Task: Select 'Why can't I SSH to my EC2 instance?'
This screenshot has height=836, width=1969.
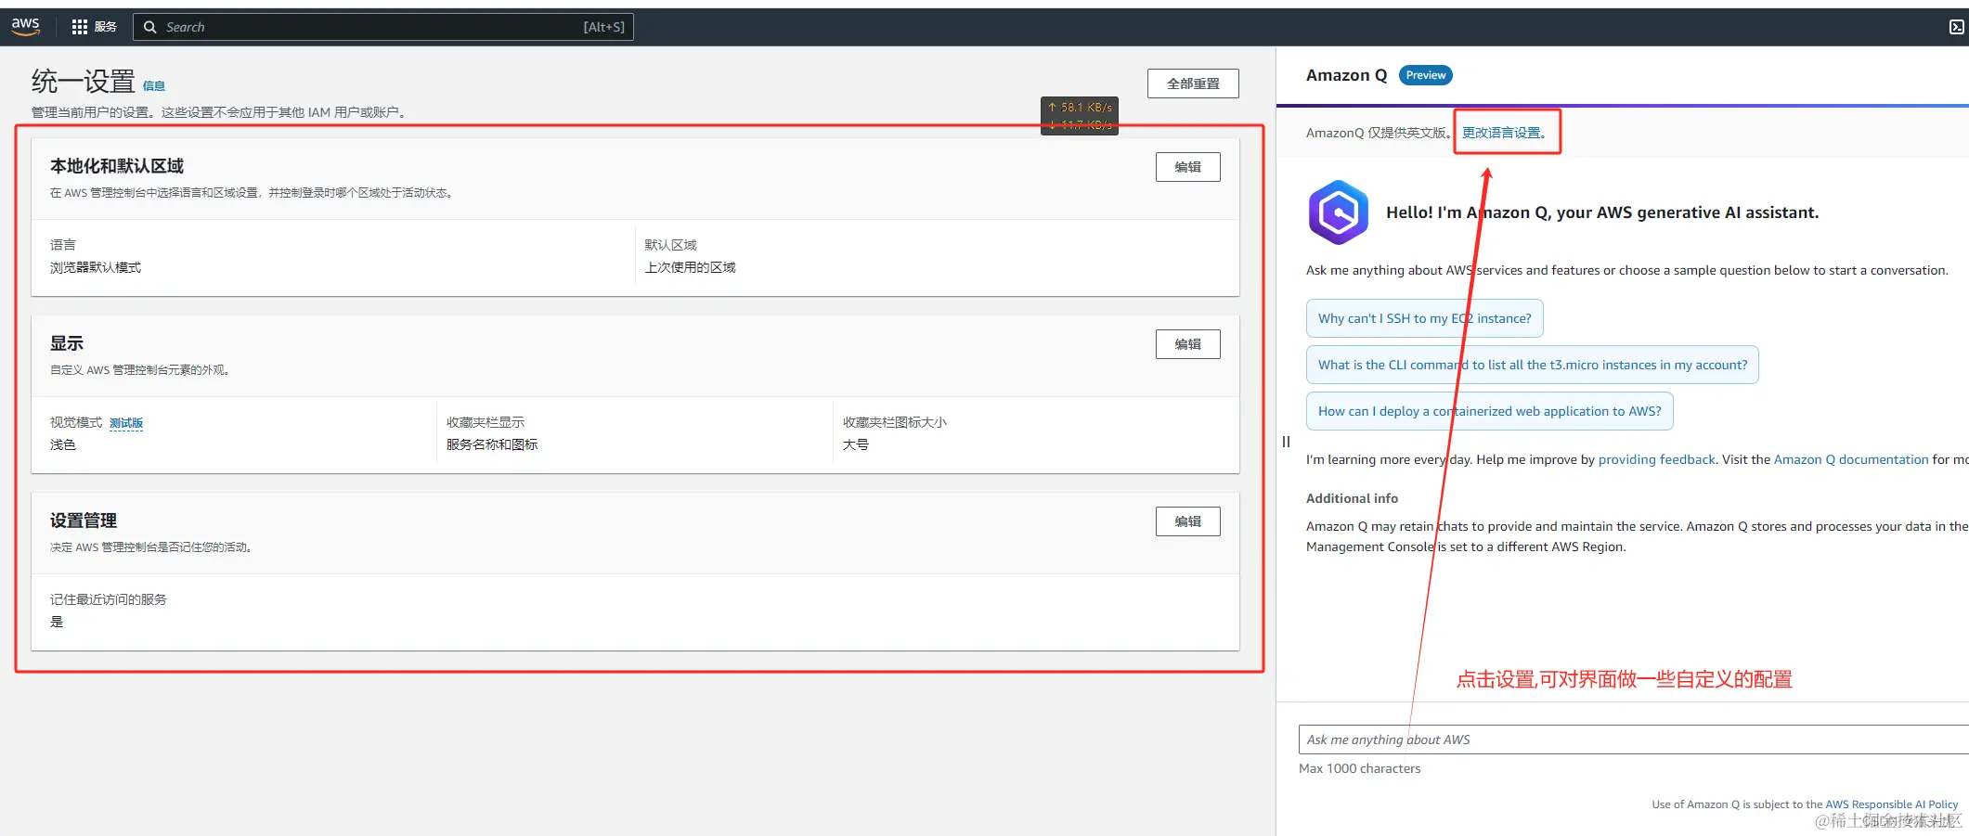Action: [1424, 318]
